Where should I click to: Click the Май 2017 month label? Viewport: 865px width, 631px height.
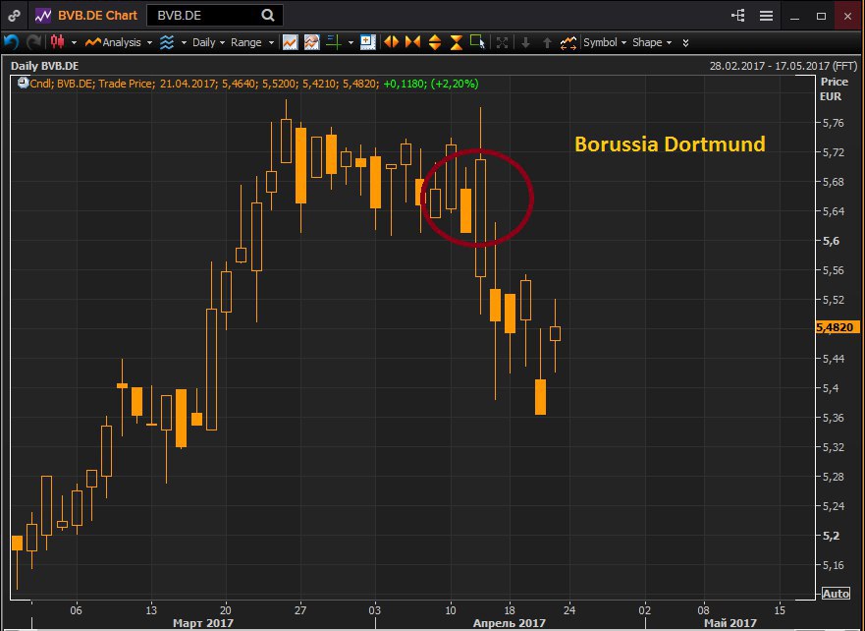pos(730,623)
